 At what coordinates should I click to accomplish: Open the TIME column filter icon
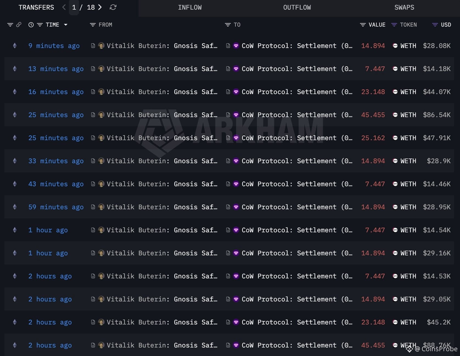(40, 25)
